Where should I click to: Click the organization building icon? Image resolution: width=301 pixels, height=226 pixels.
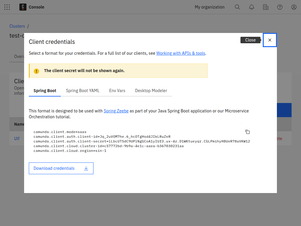[x=266, y=7]
